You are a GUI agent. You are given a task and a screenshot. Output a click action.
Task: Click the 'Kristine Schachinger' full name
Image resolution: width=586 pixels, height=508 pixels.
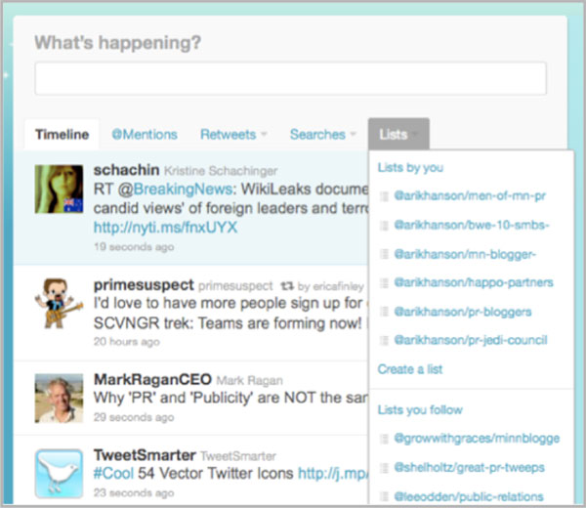click(221, 171)
